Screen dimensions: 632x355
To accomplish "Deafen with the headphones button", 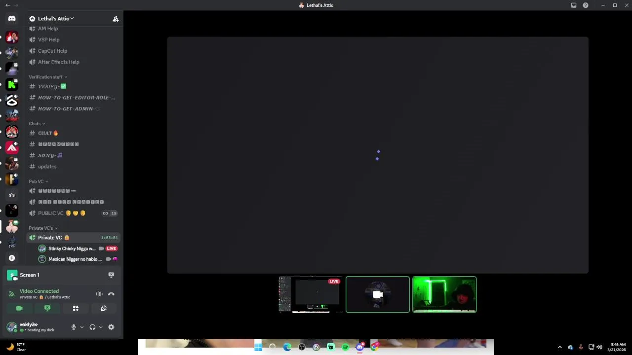I will pos(92,327).
